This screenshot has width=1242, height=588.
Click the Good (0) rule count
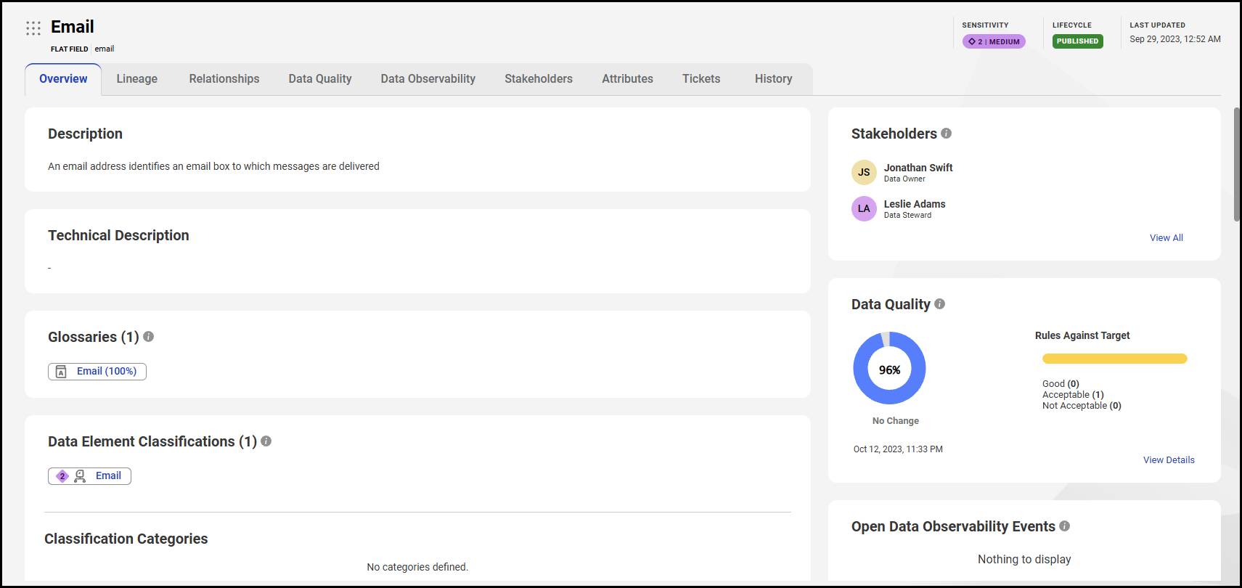(x=1061, y=384)
